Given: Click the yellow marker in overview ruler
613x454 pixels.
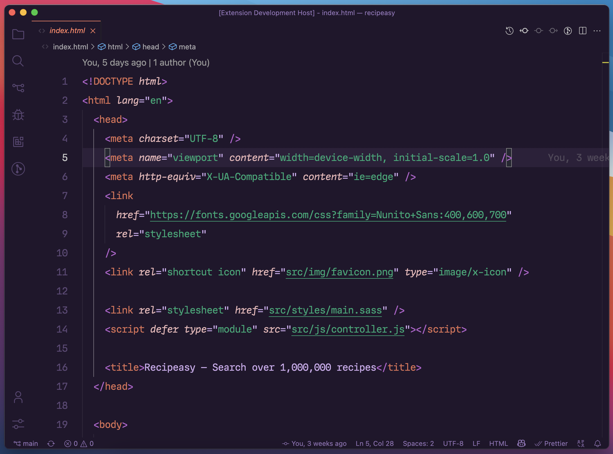Looking at the screenshot, I should [605, 62].
